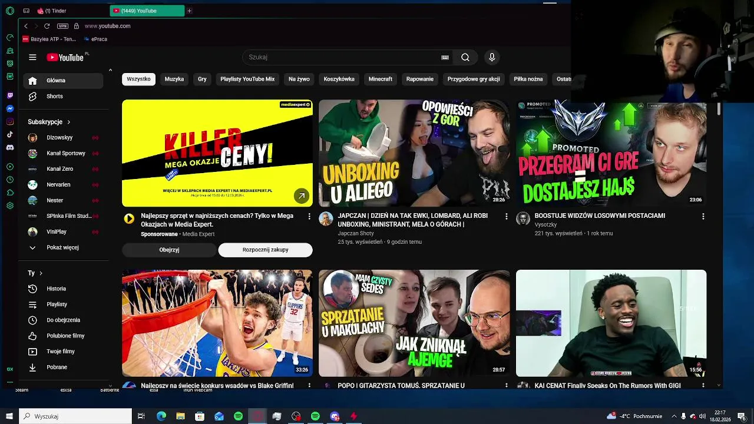
Task: Show hidden system tray icons chevron
Action: point(674,416)
